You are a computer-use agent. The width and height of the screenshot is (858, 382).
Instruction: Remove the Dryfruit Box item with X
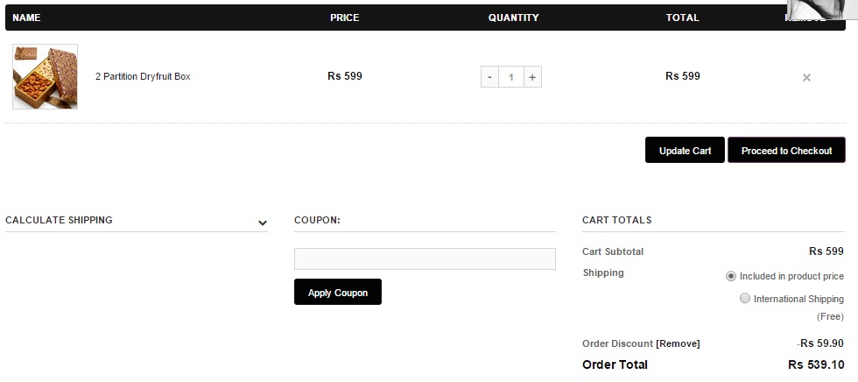coord(806,77)
